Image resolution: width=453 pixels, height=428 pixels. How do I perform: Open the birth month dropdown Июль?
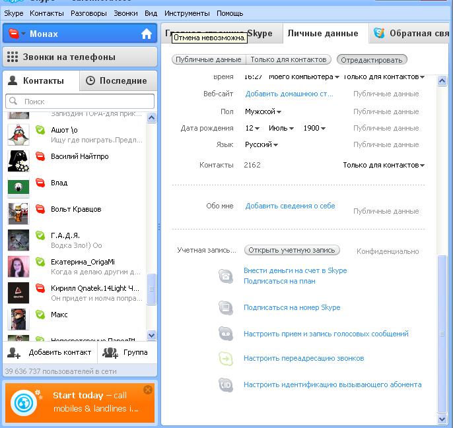(281, 128)
